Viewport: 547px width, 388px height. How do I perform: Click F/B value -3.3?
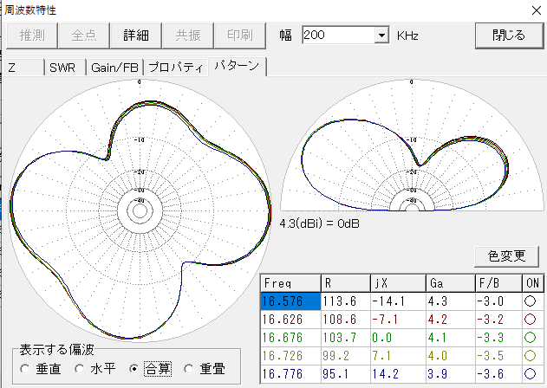click(498, 338)
